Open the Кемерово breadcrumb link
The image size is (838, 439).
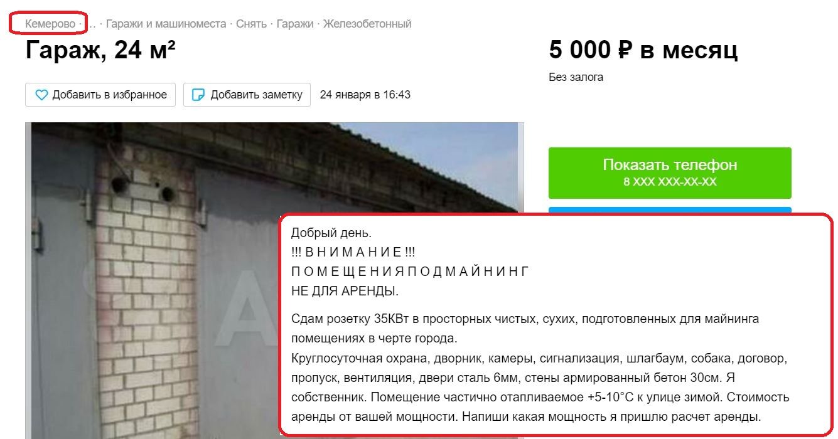50,24
